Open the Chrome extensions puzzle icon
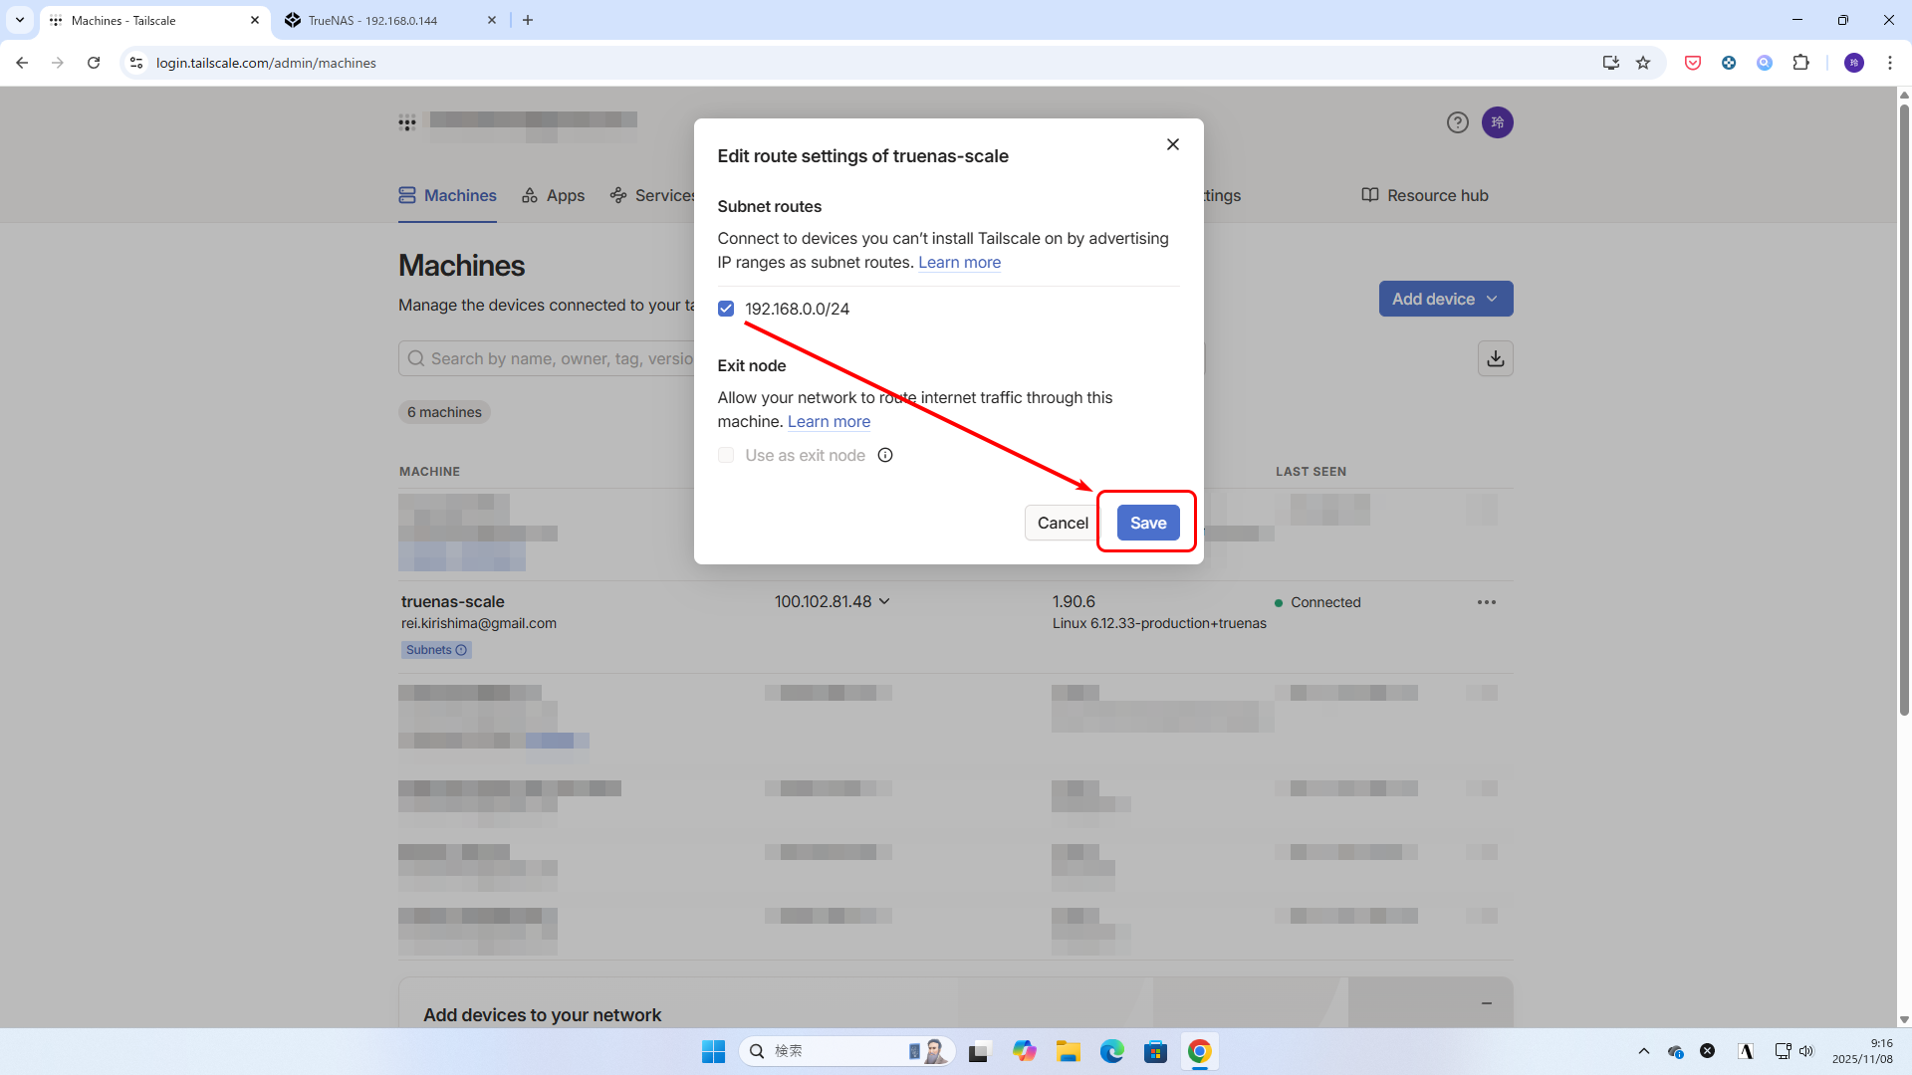The width and height of the screenshot is (1912, 1075). coord(1800,63)
